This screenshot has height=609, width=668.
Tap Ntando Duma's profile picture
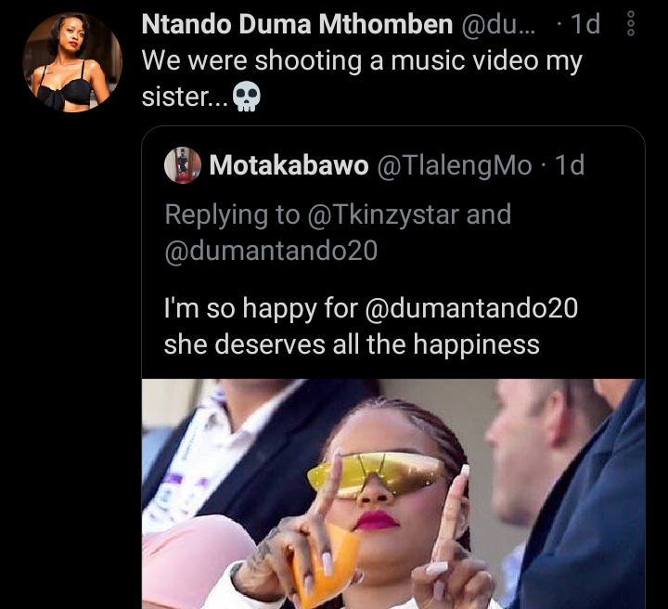[71, 61]
